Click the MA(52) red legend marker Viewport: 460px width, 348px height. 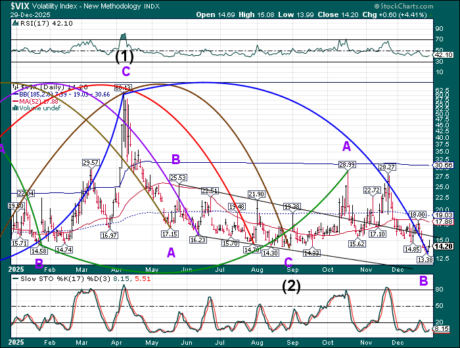[x=16, y=100]
